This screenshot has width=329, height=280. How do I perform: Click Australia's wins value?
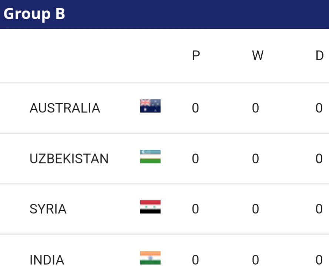255,108
